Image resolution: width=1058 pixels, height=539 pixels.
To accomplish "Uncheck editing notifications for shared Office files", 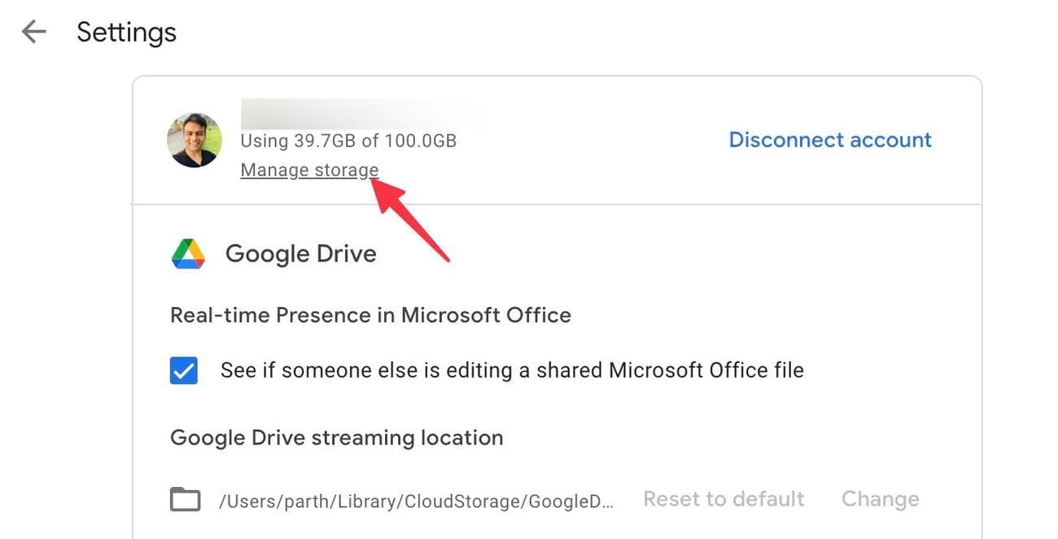I will [184, 370].
